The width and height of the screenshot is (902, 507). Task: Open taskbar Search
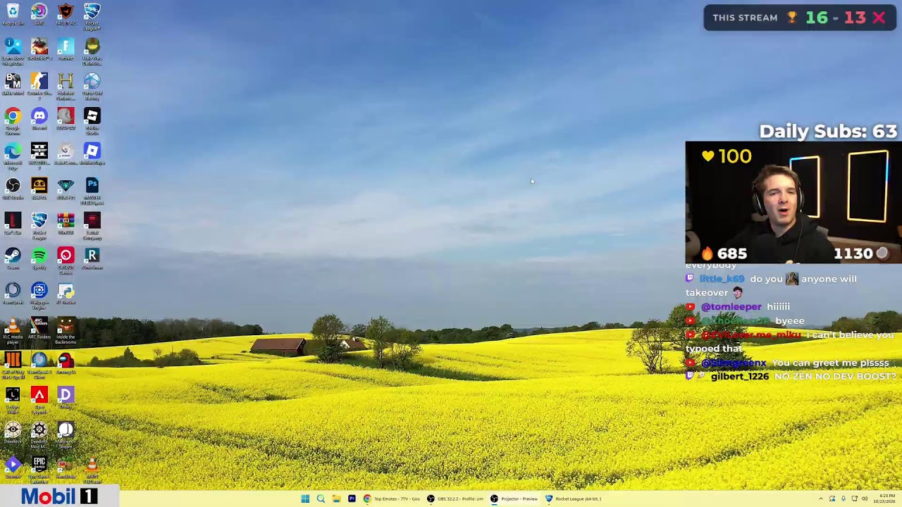(321, 499)
